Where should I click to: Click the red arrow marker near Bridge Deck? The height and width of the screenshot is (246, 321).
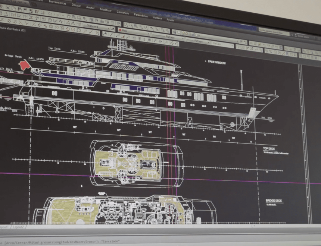click(x=25, y=65)
